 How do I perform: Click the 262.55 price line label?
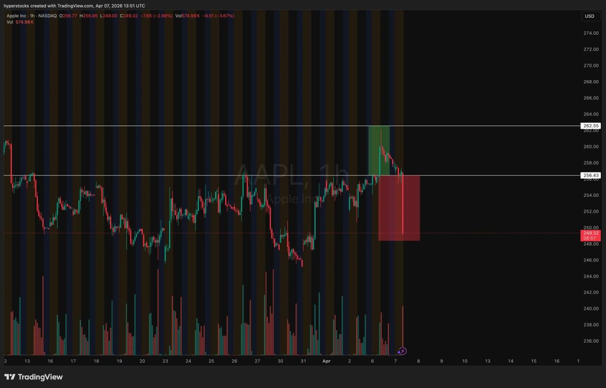pos(590,126)
